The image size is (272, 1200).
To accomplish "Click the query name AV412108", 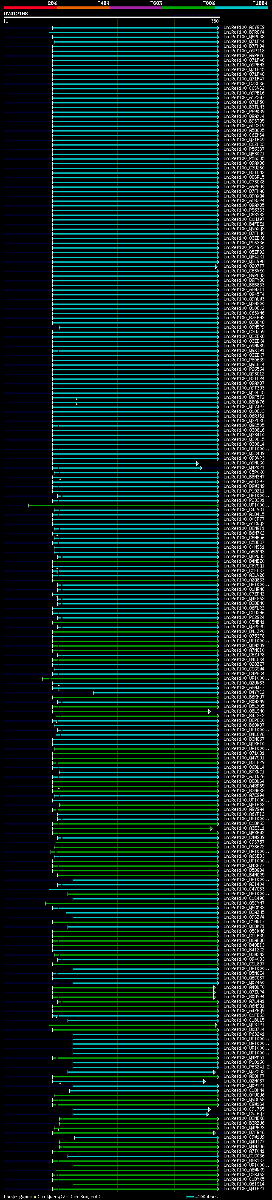I will coord(16,14).
